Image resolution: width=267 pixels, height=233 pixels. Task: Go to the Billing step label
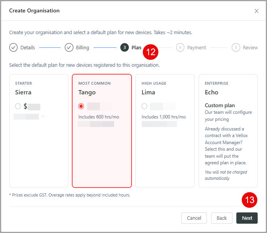82,47
